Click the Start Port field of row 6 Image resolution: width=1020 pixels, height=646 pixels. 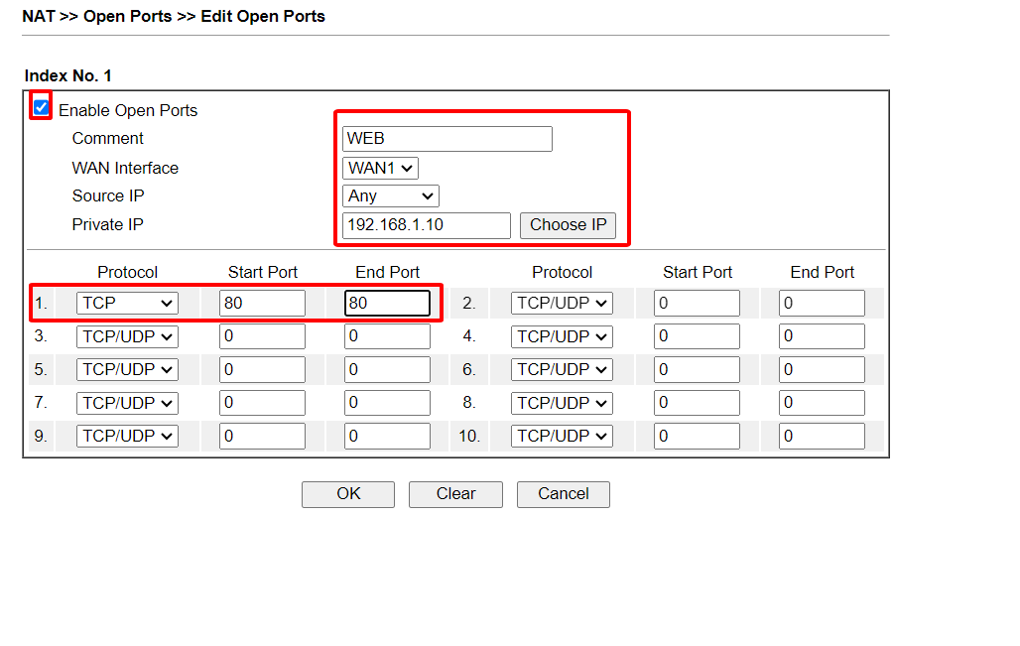[x=697, y=369]
